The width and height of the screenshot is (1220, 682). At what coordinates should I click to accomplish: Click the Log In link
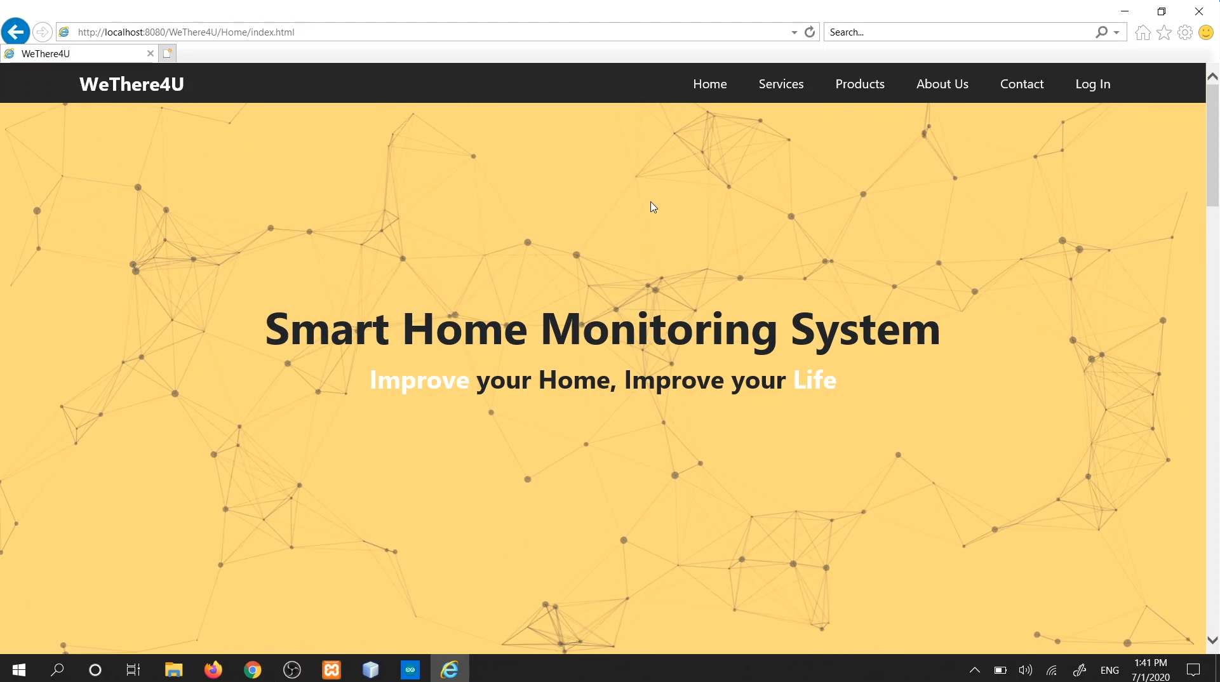click(x=1092, y=83)
